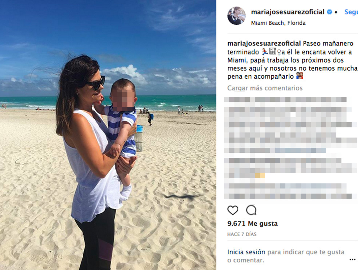Click the Seguir follow button
The height and width of the screenshot is (270, 364).
point(351,12)
